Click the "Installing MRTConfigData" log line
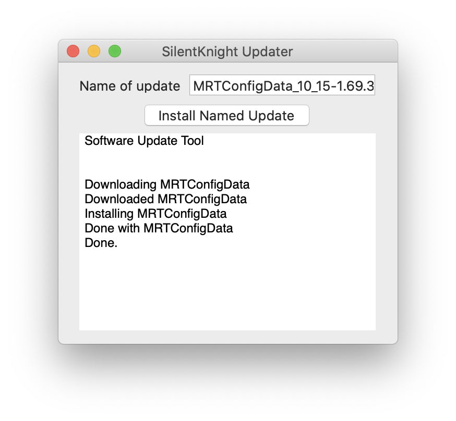The height and width of the screenshot is (421, 456). [155, 214]
